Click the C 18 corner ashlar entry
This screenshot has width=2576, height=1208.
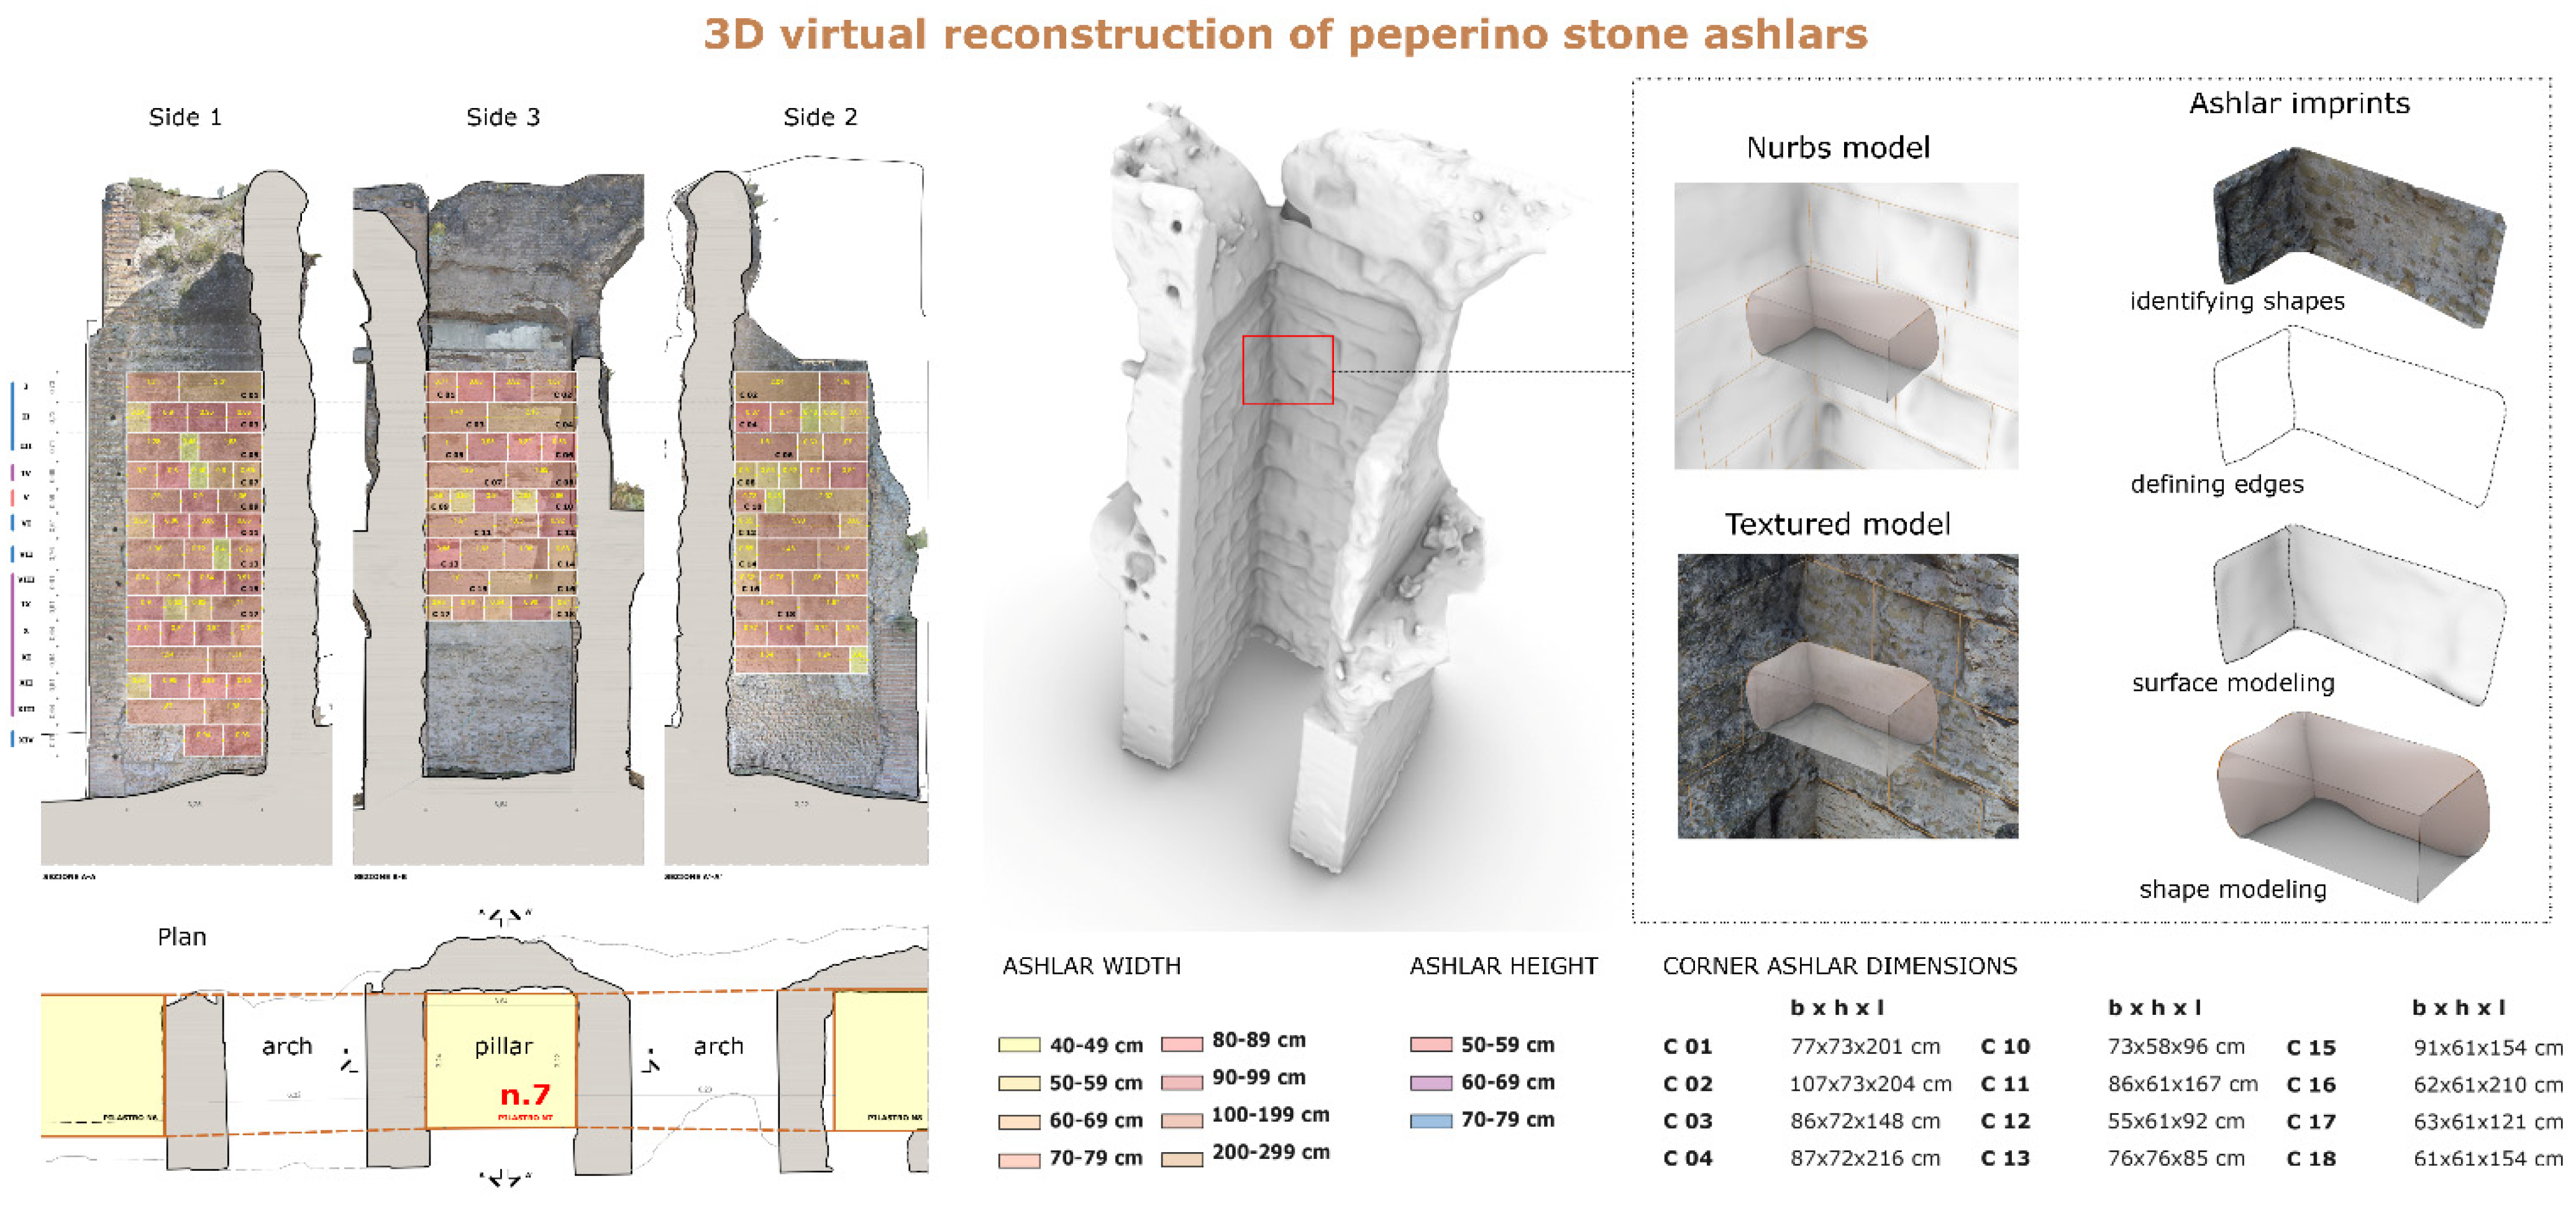pos(2311,1158)
